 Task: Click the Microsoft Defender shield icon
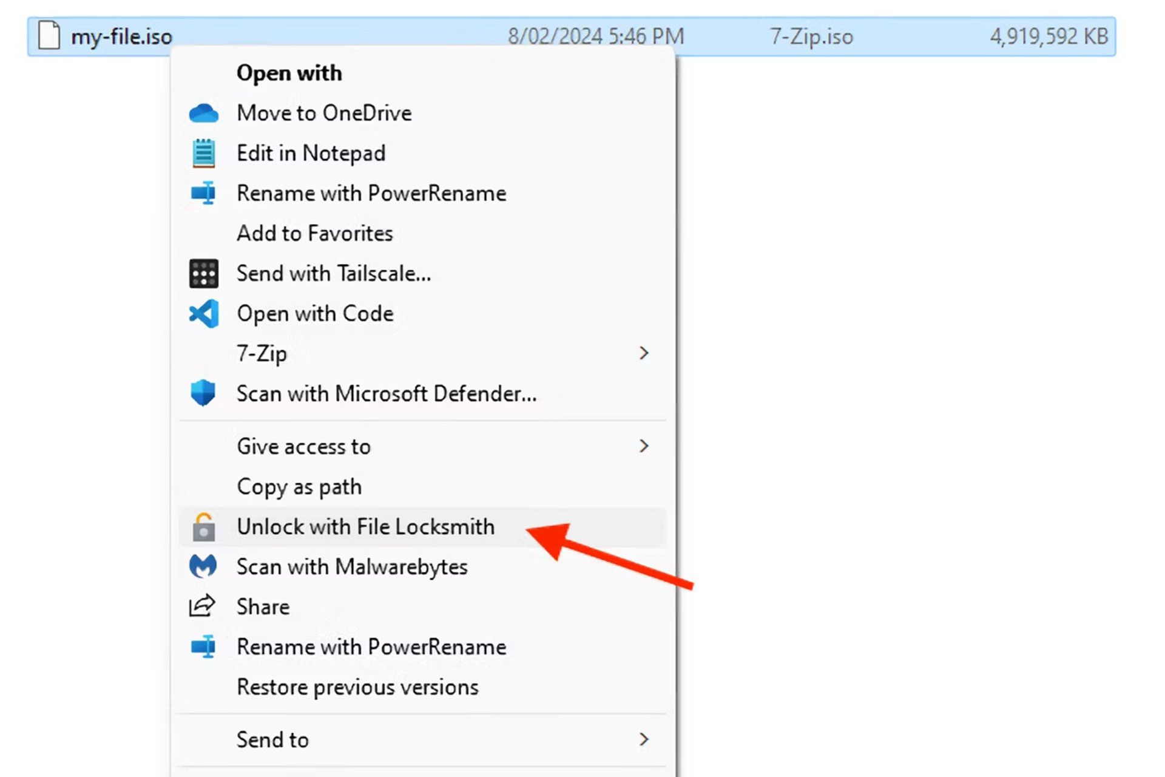[203, 393]
